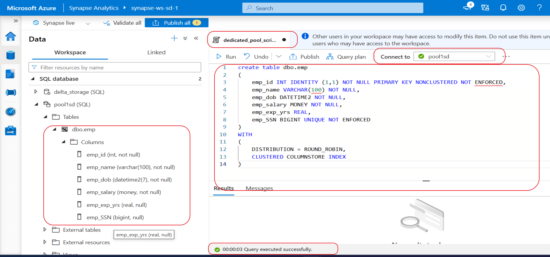Click the filter funnel icon

click(x=34, y=67)
